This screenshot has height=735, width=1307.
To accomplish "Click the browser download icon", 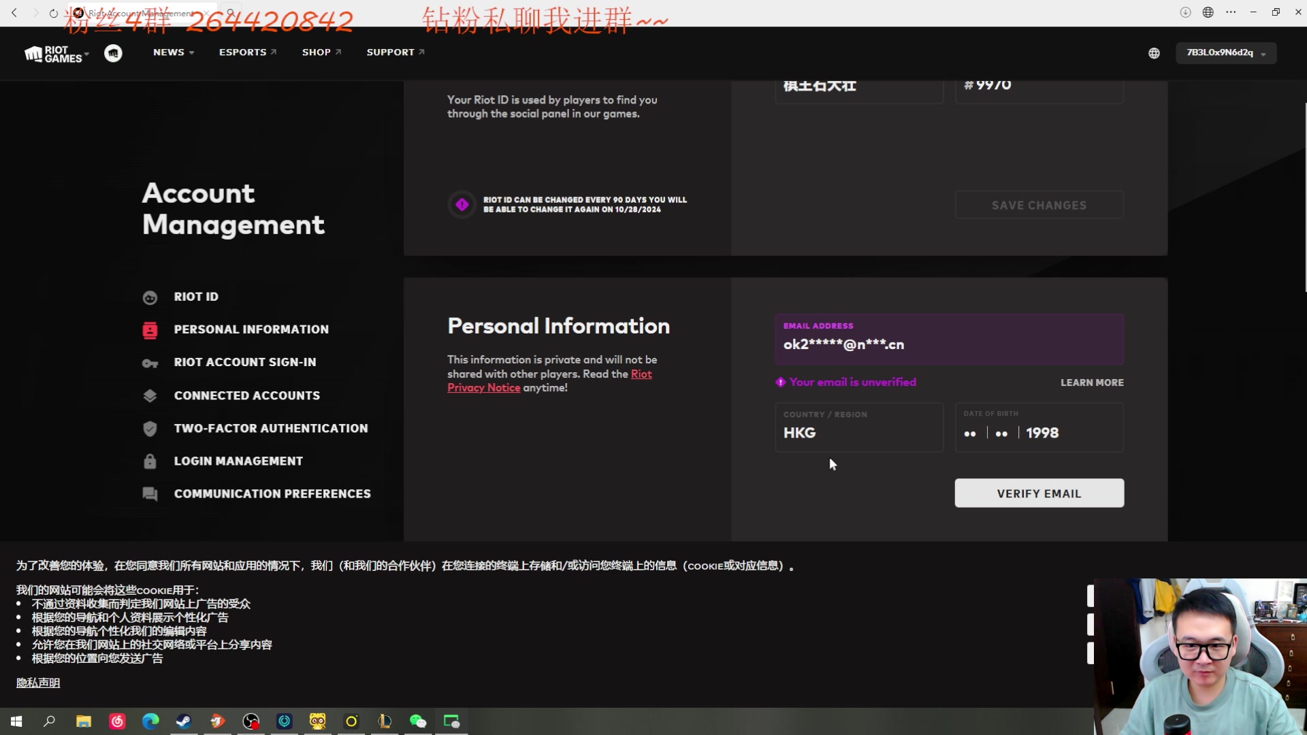I will [1185, 12].
